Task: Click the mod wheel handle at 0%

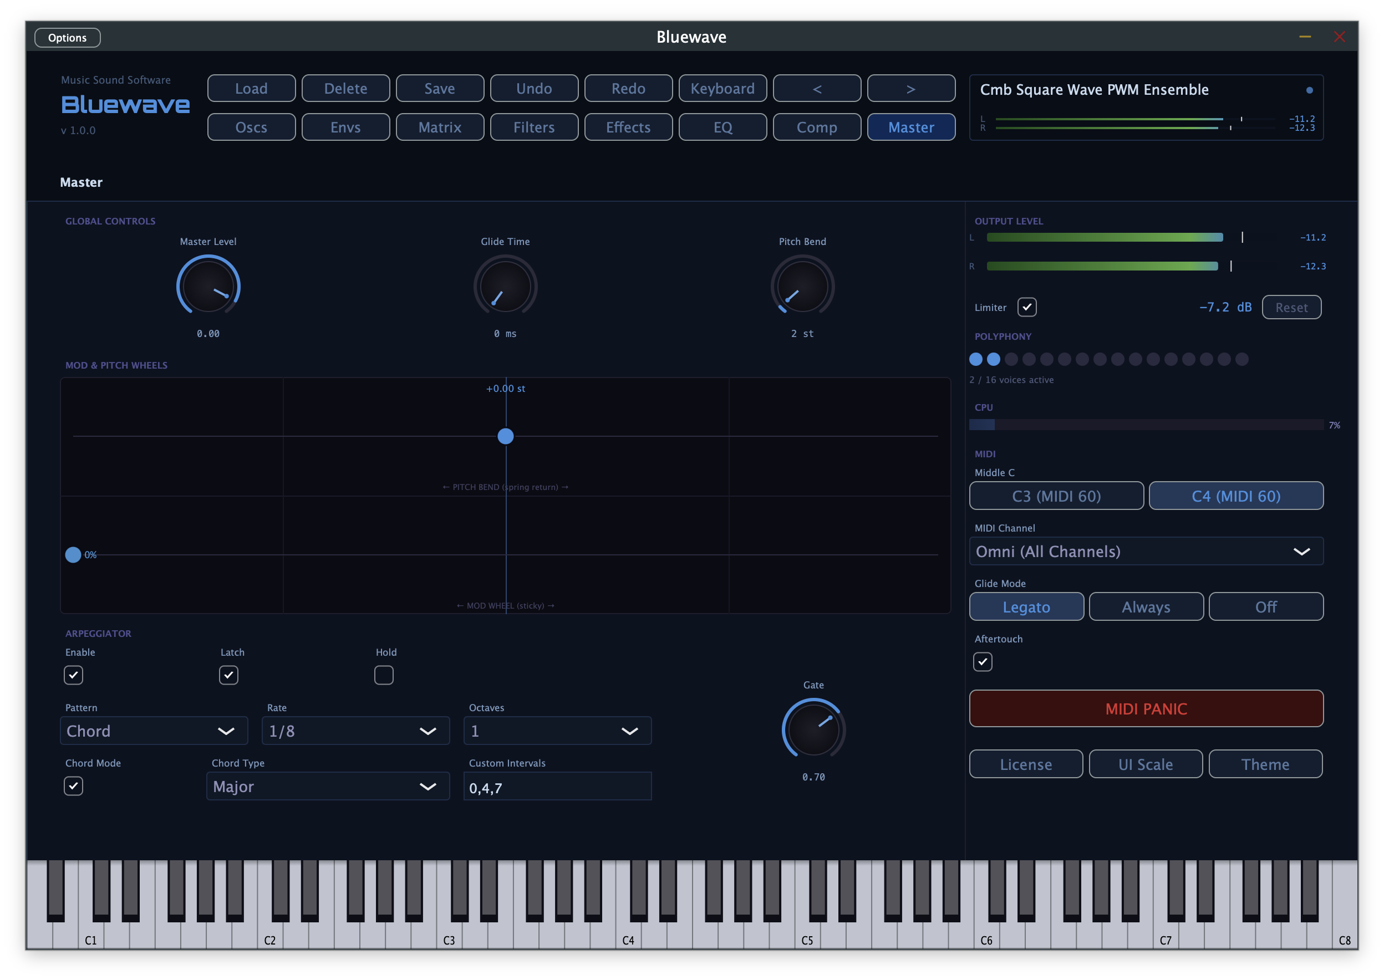Action: tap(73, 554)
